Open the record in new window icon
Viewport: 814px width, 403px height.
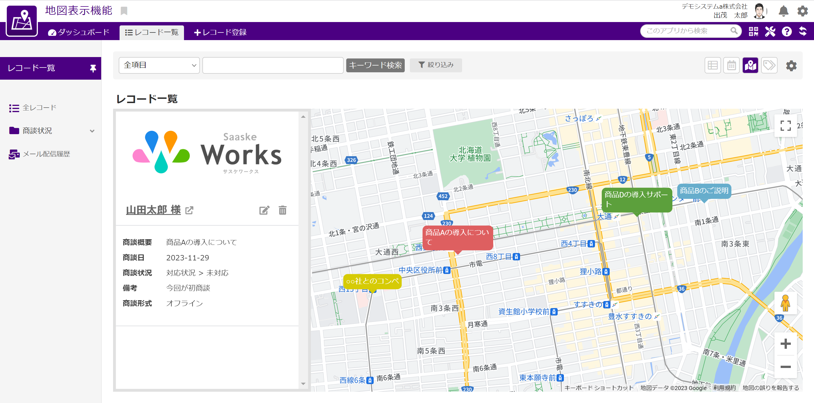click(189, 210)
